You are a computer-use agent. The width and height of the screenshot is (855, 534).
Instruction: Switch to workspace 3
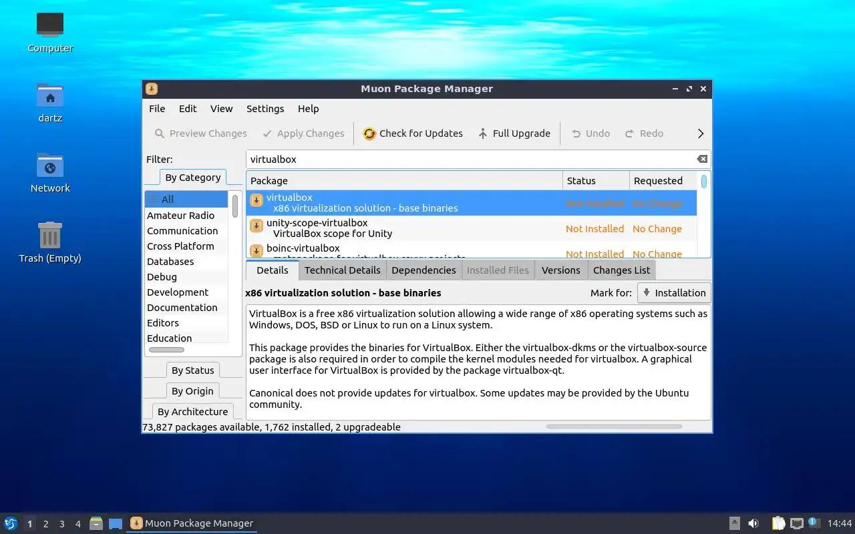[x=61, y=524]
